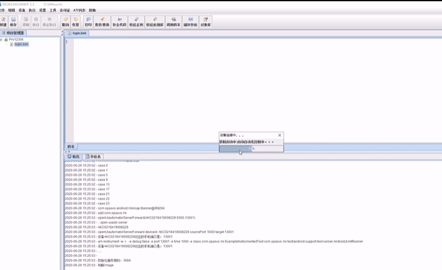Click the 循环参数 loop parameter icon

(189, 21)
